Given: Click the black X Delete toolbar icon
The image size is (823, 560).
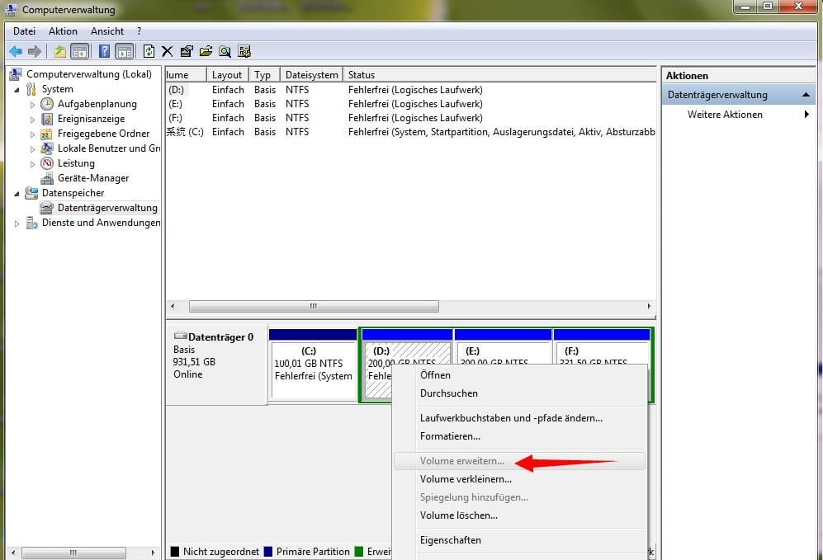Looking at the screenshot, I should click(x=168, y=51).
